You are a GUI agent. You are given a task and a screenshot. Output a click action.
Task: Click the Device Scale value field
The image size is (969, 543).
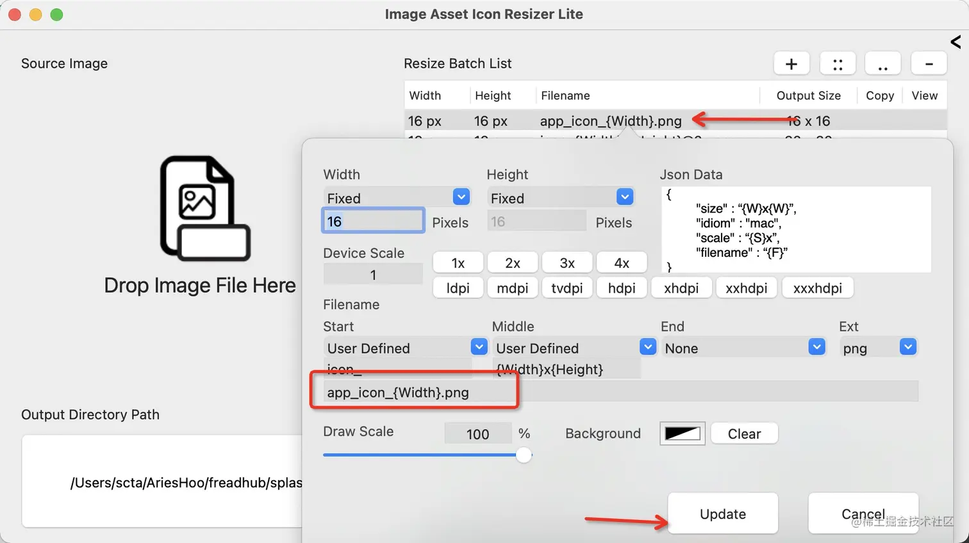pyautogui.click(x=373, y=274)
